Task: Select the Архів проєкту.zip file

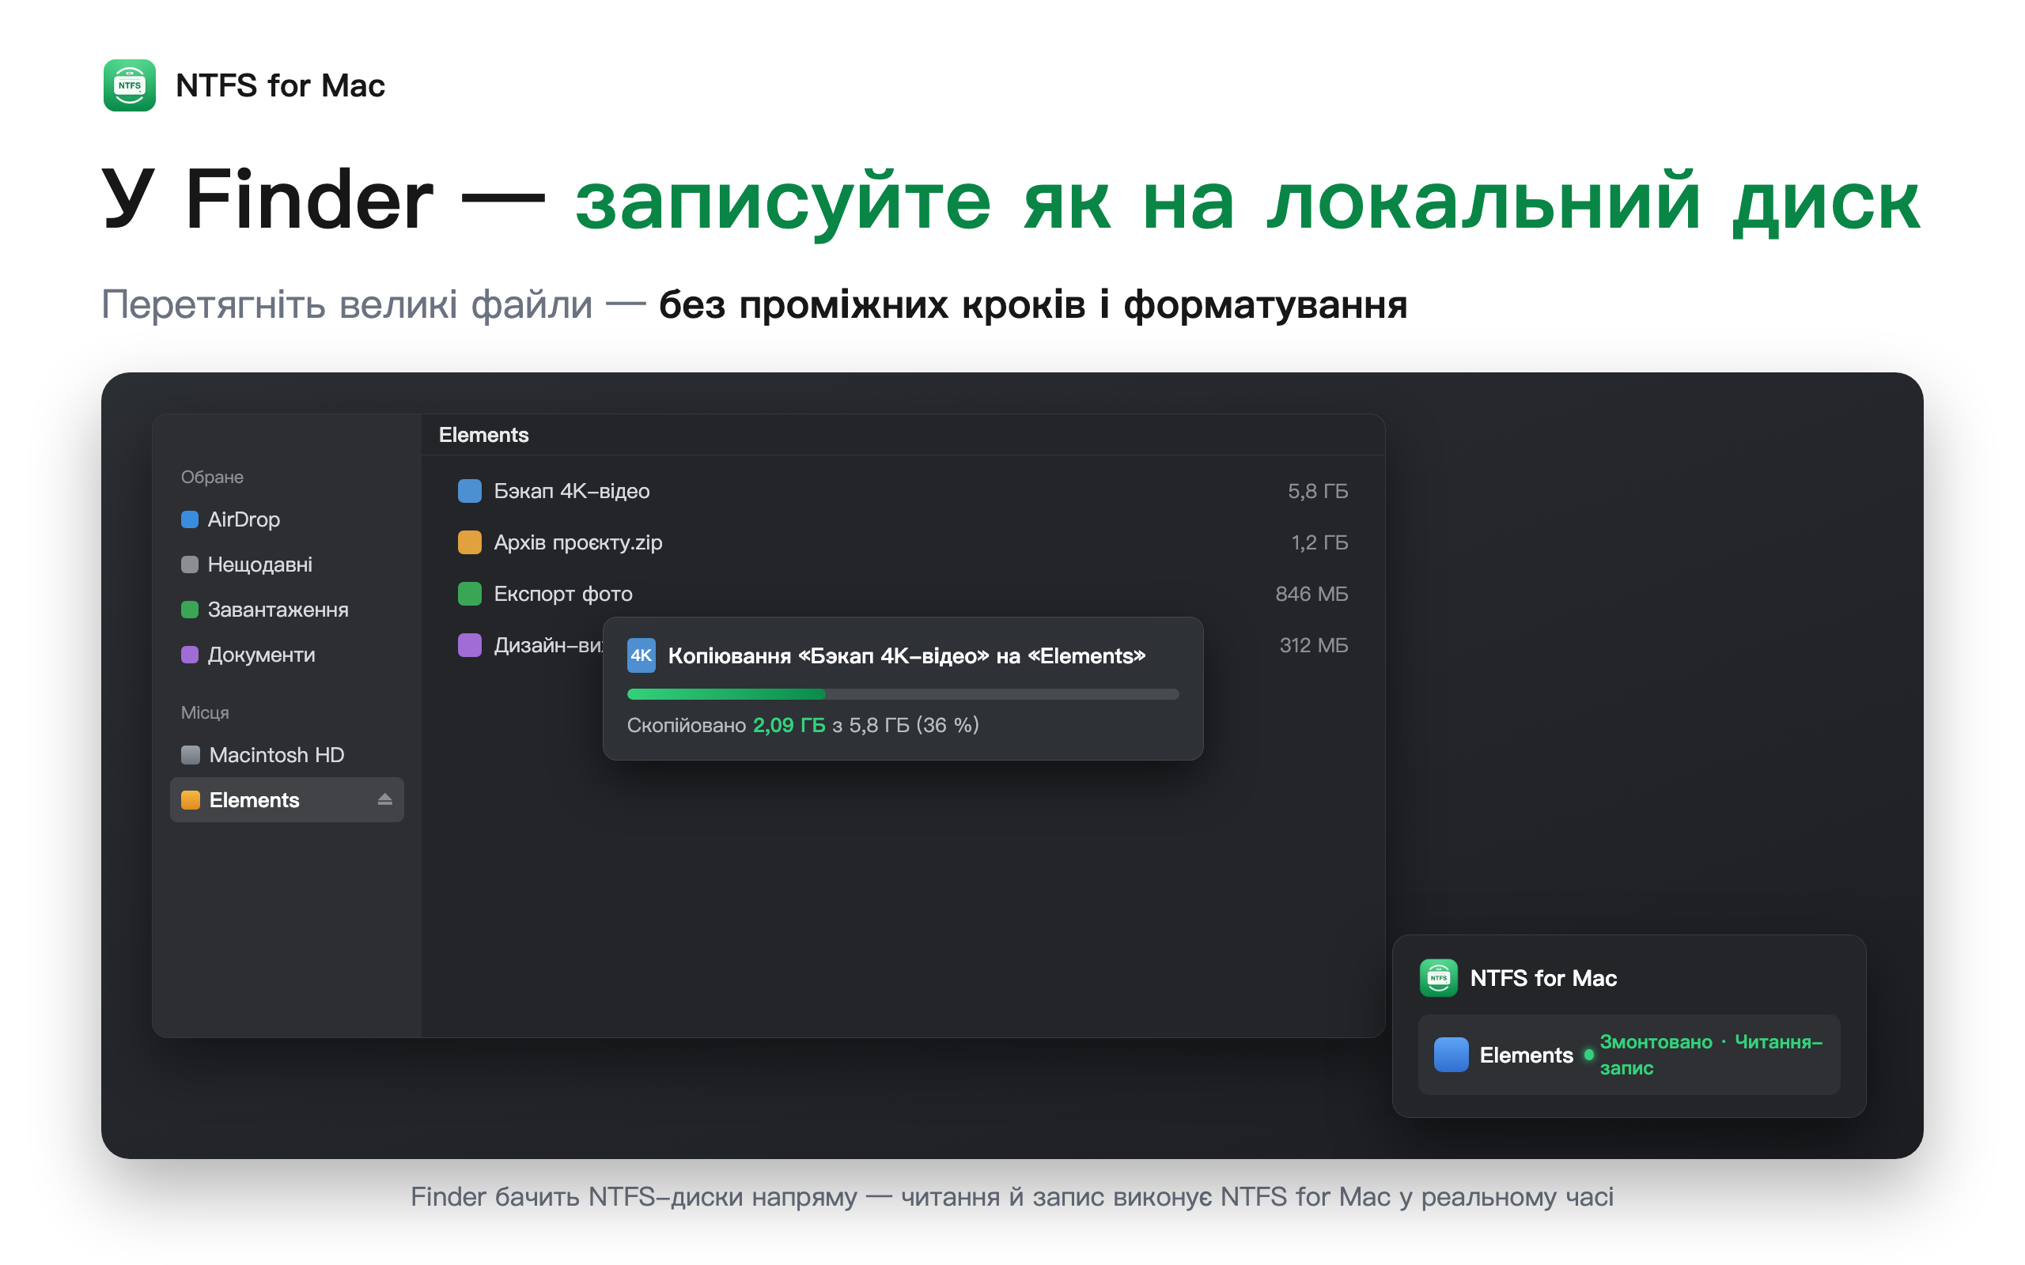Action: coord(903,543)
